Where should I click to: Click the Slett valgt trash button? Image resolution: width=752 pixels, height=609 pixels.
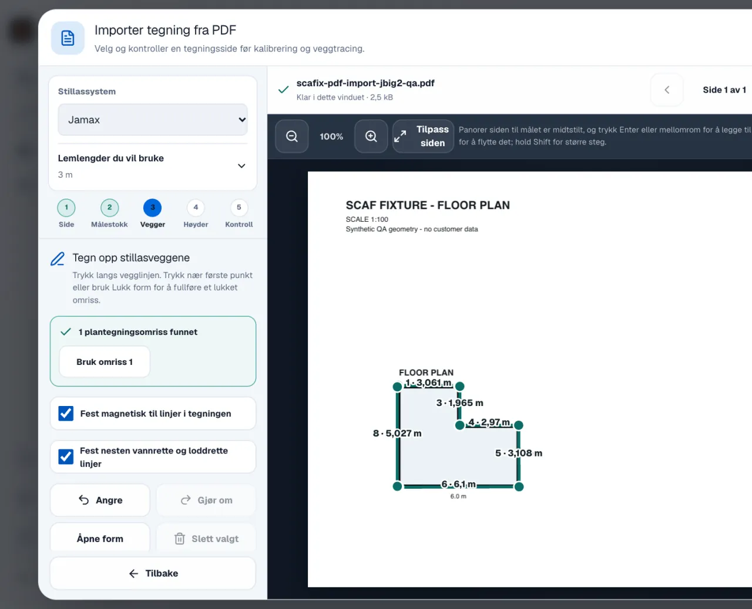coord(206,538)
